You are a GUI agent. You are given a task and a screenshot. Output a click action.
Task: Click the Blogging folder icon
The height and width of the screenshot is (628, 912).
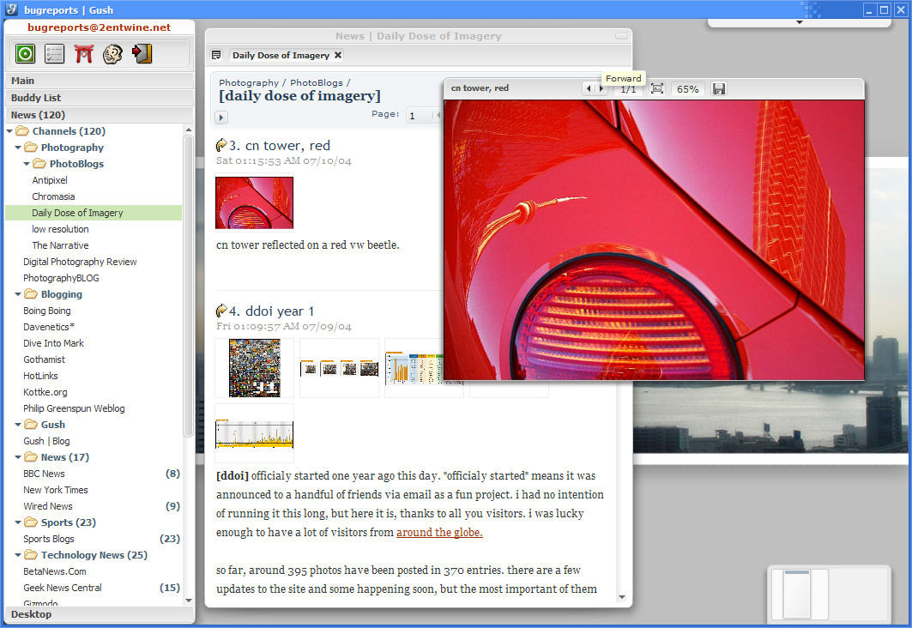tap(32, 294)
